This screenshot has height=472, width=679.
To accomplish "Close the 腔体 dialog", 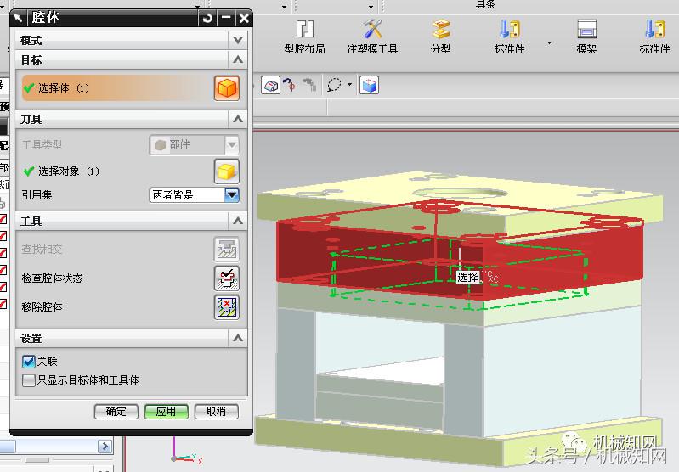I will [x=244, y=18].
